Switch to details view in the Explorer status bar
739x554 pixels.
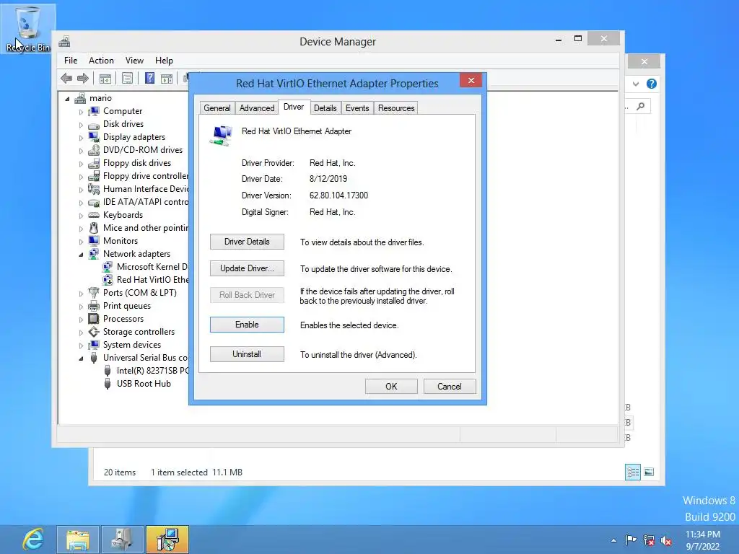(x=633, y=472)
